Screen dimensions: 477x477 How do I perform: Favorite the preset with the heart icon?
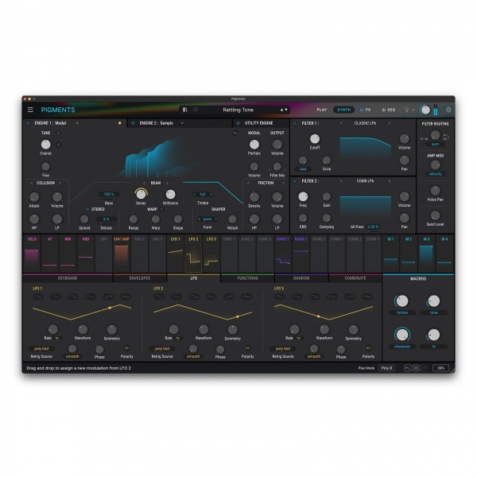click(196, 110)
